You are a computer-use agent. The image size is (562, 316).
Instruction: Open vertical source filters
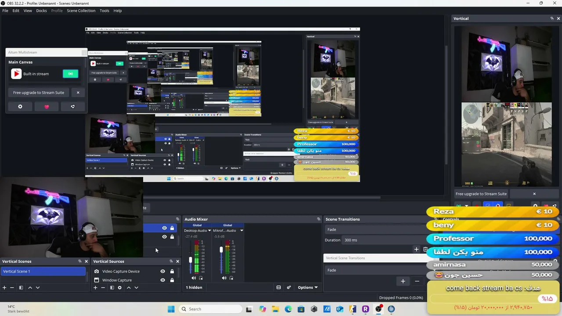[x=112, y=287]
